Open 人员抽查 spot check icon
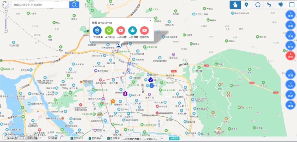Screen dimensions: 297x142 point(121,30)
